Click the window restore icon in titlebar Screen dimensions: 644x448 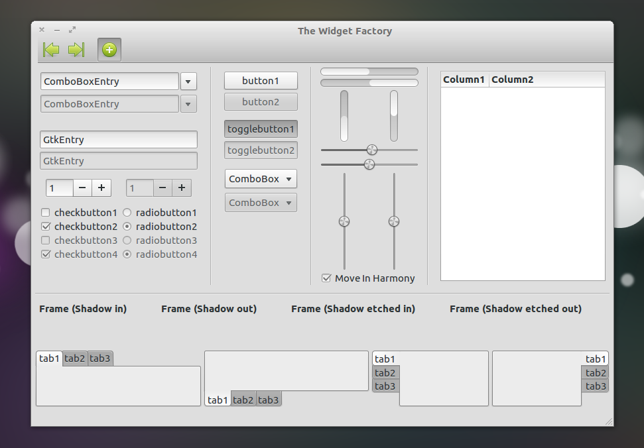click(72, 29)
